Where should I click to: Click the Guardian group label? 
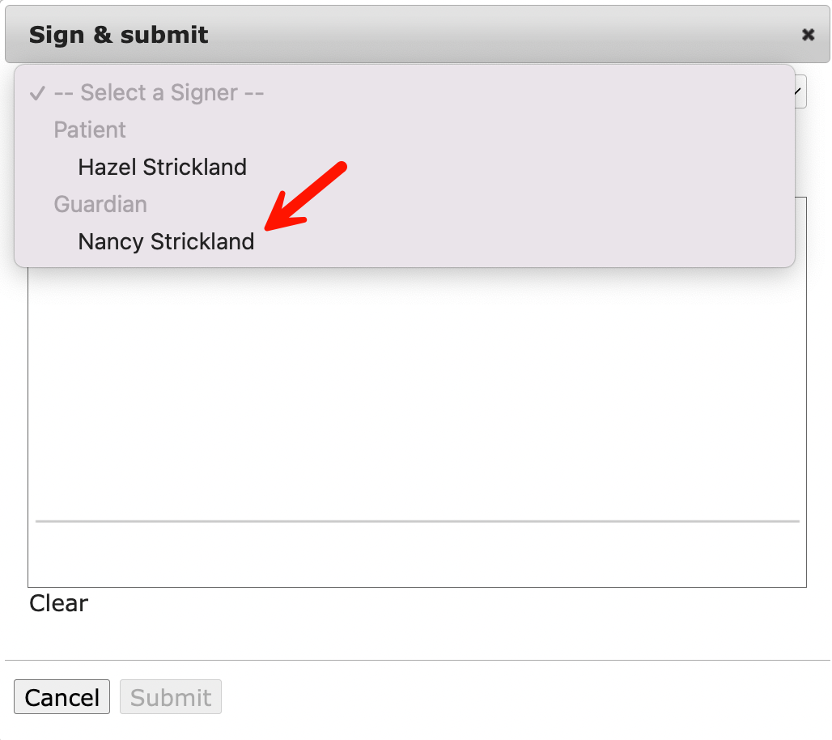point(100,205)
